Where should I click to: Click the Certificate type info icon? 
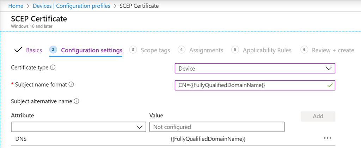(53, 67)
